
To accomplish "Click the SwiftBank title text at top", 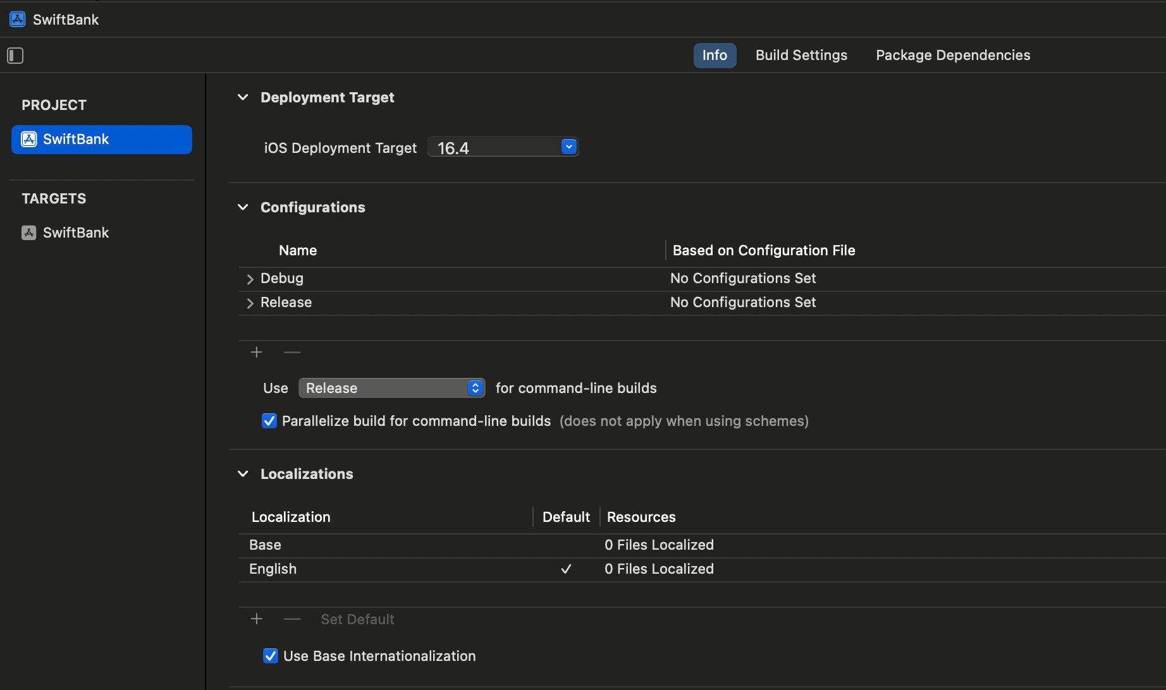I will point(66,20).
